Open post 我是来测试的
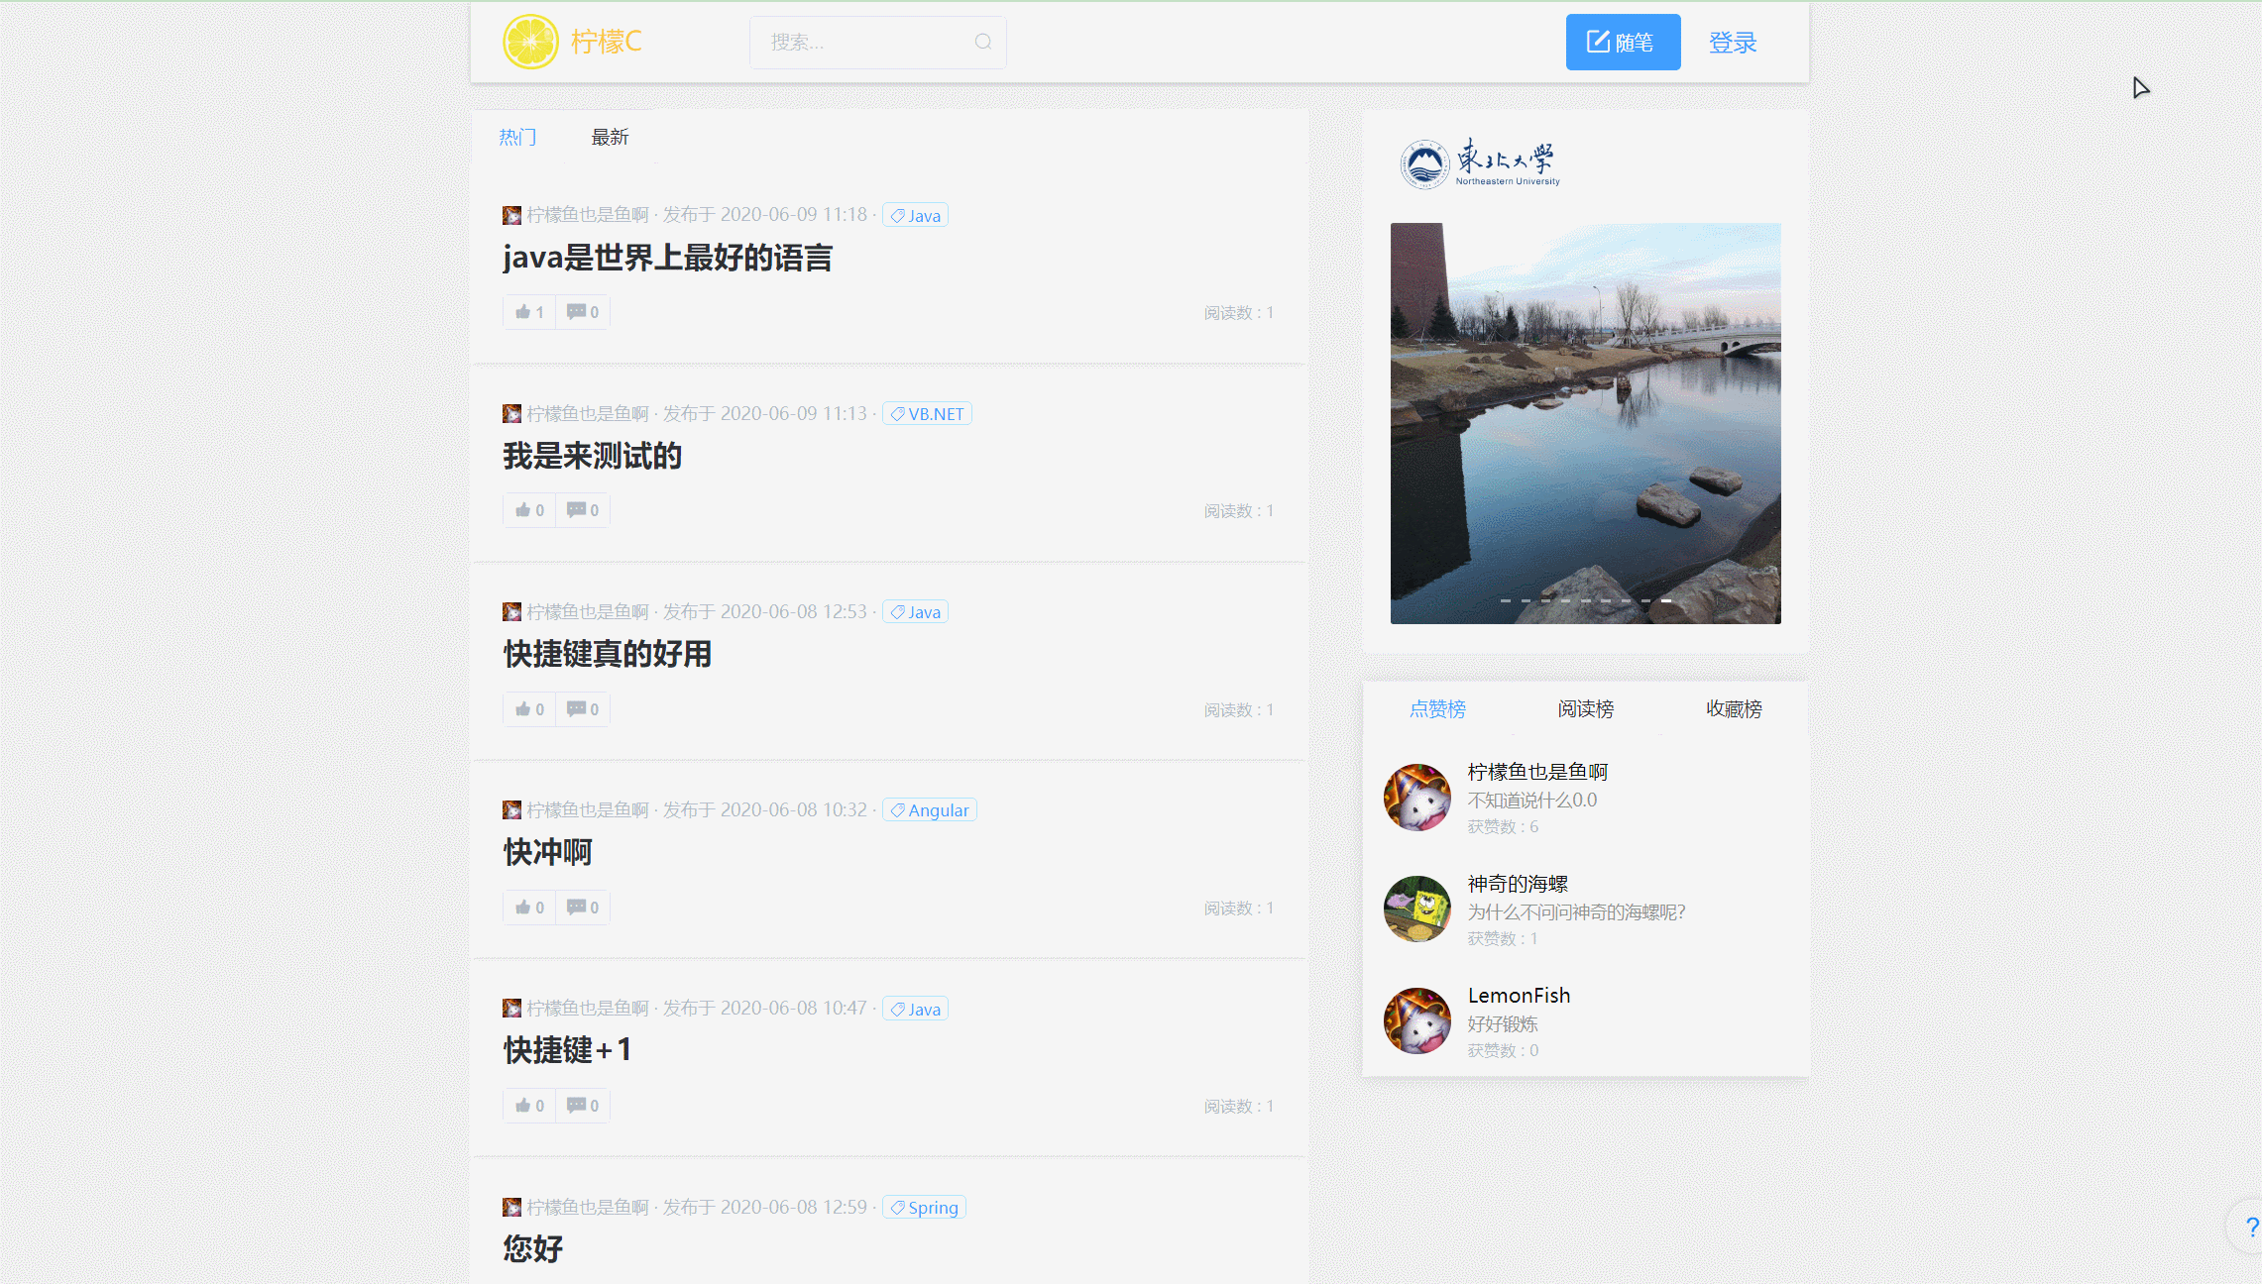Image resolution: width=2262 pixels, height=1284 pixels. click(x=592, y=456)
